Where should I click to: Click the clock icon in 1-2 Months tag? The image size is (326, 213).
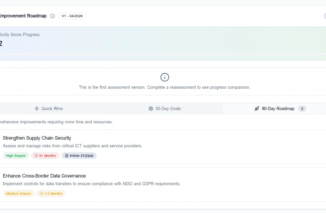(41, 193)
